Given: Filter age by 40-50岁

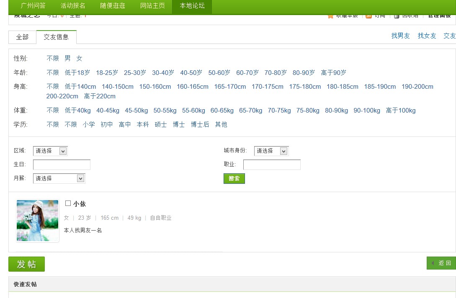Looking at the screenshot, I should click(191, 73).
